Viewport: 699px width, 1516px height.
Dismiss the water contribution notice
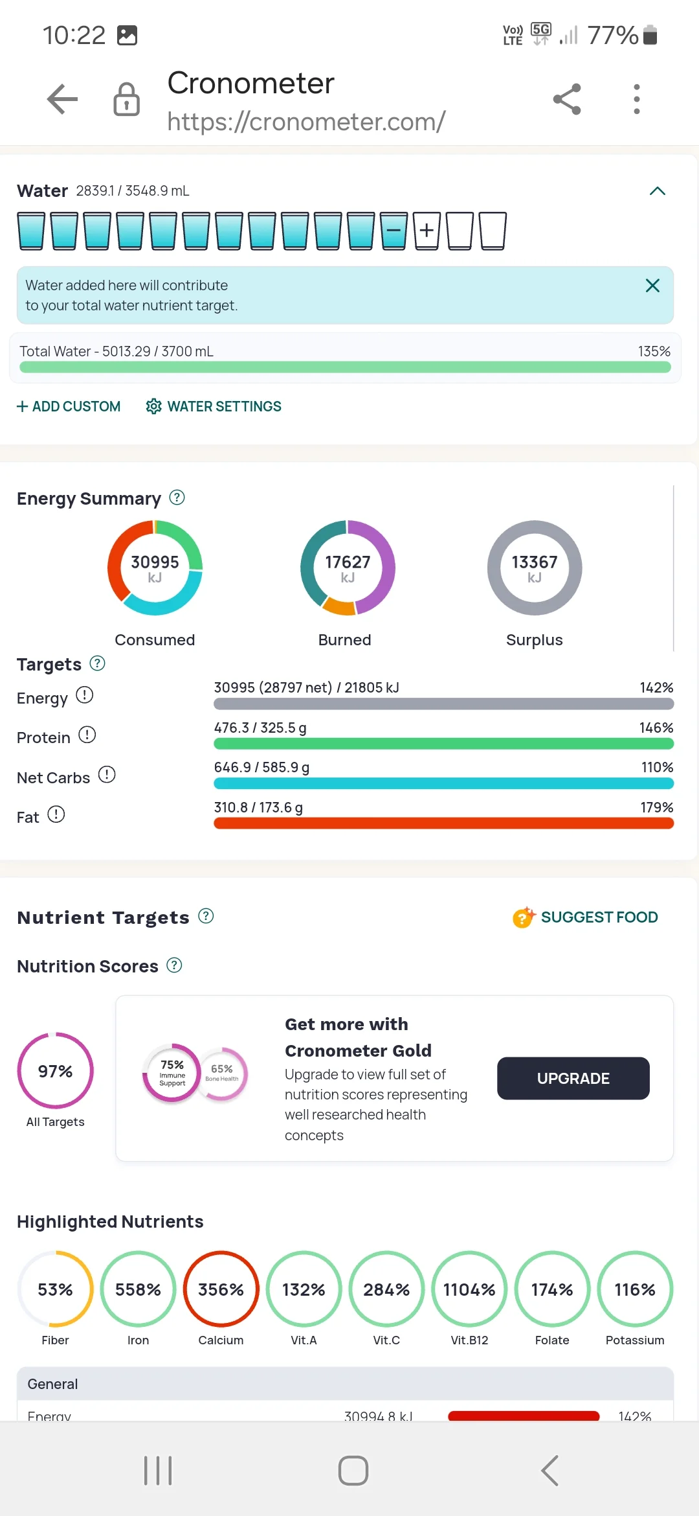coord(652,286)
